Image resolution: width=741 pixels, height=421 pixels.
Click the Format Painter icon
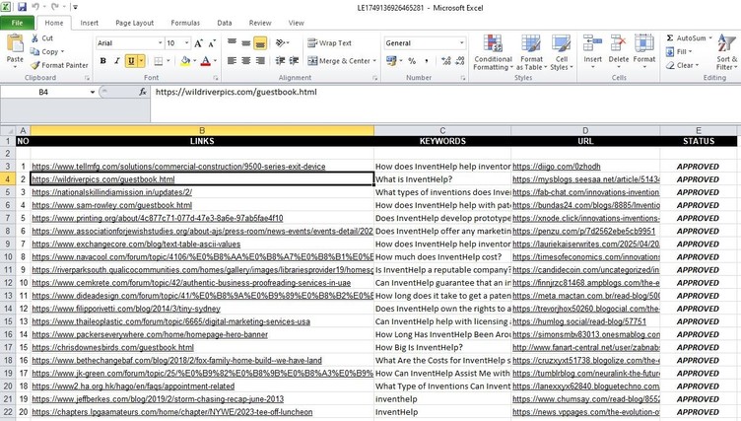[35, 65]
